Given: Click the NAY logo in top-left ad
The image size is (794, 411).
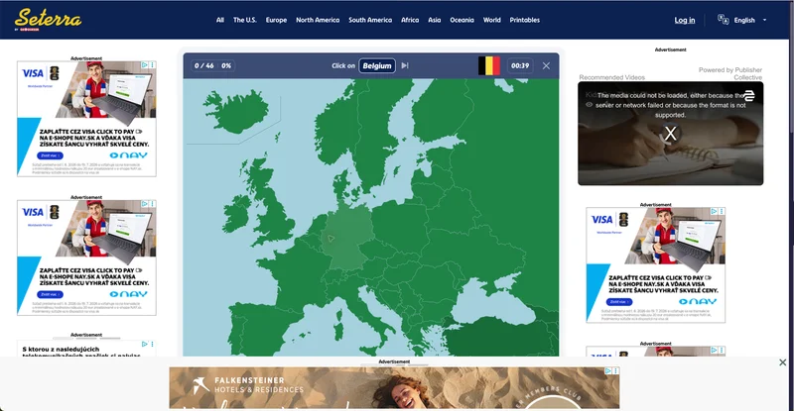Looking at the screenshot, I should 129,155.
